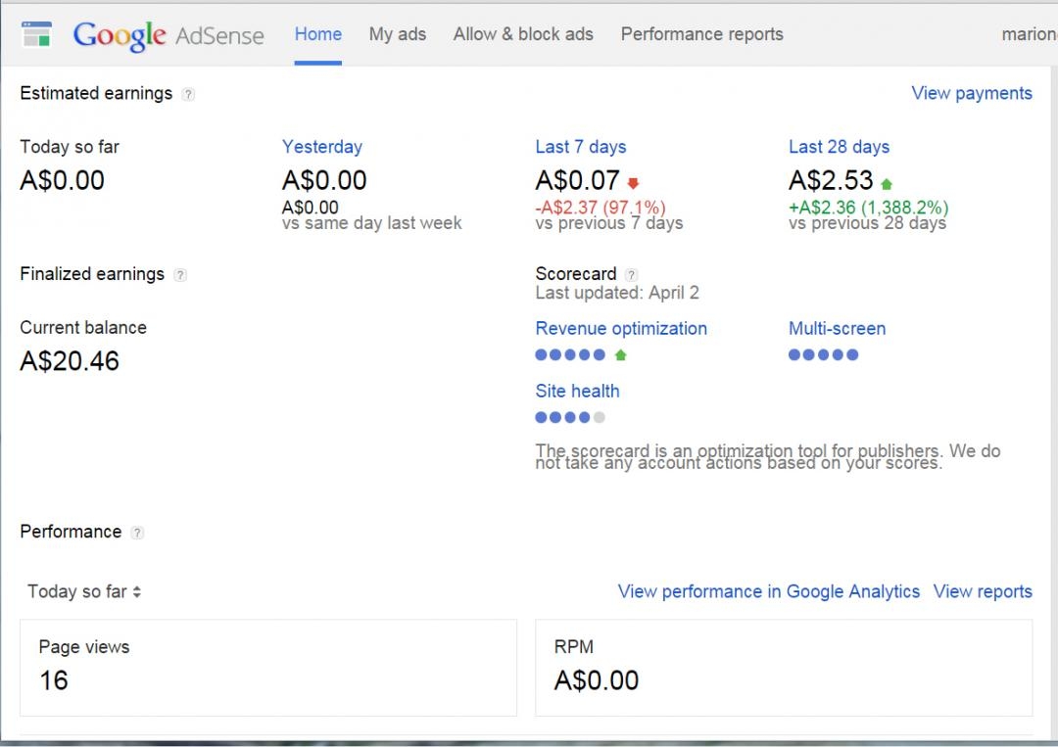This screenshot has height=747, width=1058.
Task: Click View performance in Google Analytics
Action: [x=769, y=591]
